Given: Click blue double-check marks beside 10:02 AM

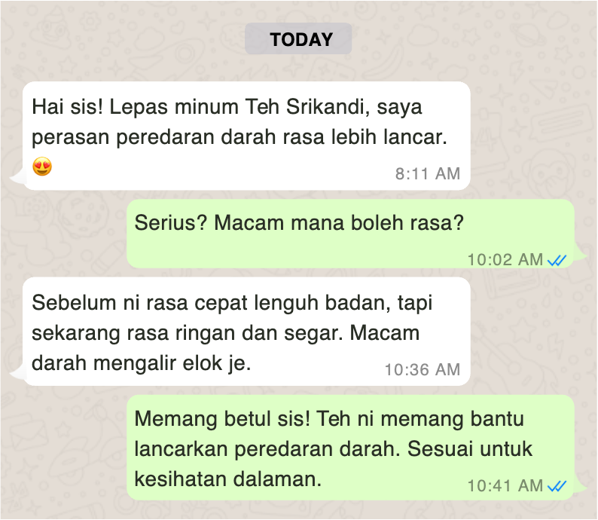Looking at the screenshot, I should click(x=557, y=261).
